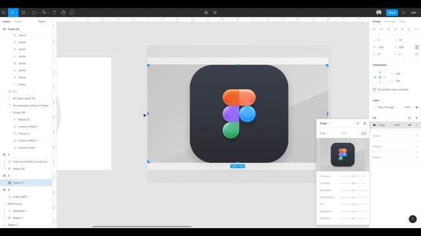The width and height of the screenshot is (421, 236).
Task: Open Pass Through blend mode dropdown
Action: coord(387,108)
